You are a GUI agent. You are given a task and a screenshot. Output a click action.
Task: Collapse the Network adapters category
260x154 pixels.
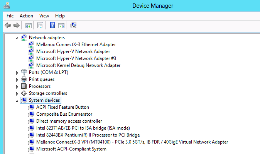pos(17,38)
